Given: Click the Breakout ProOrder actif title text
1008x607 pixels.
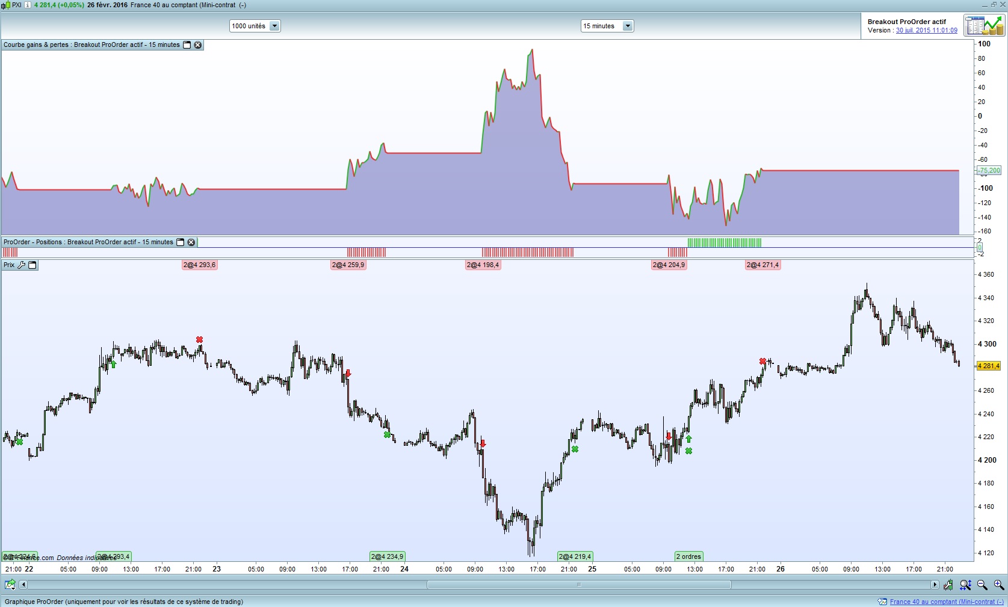Looking at the screenshot, I should tap(907, 22).
